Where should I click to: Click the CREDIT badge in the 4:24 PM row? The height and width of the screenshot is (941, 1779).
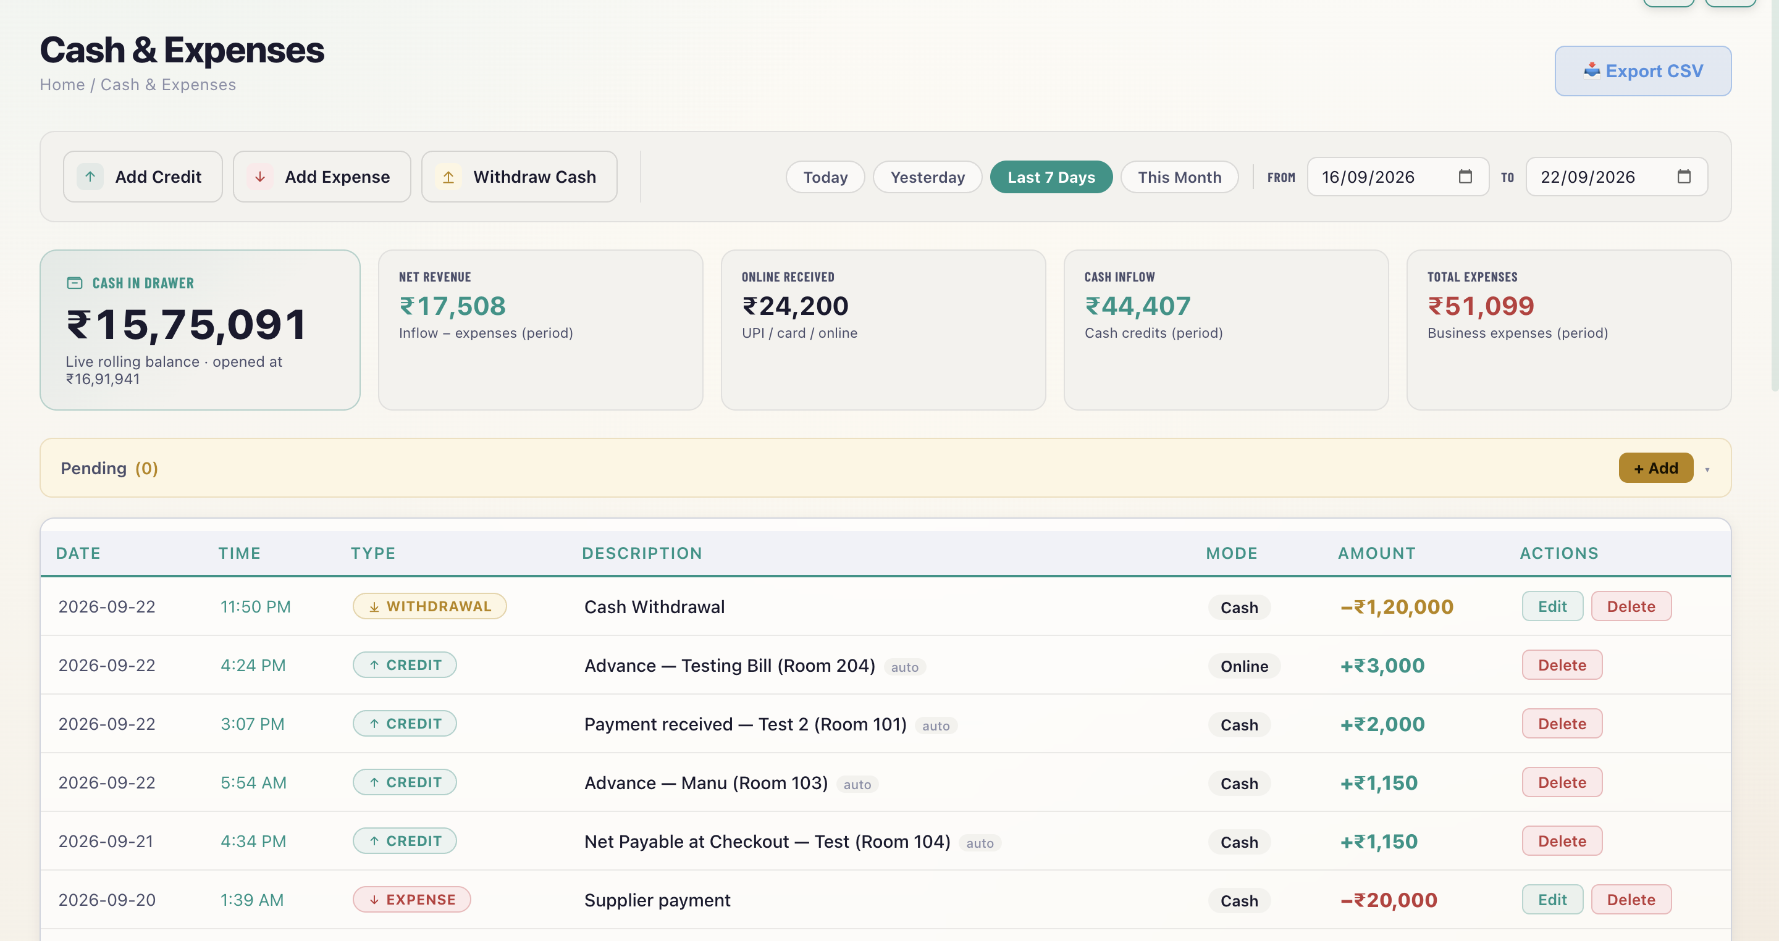tap(405, 665)
